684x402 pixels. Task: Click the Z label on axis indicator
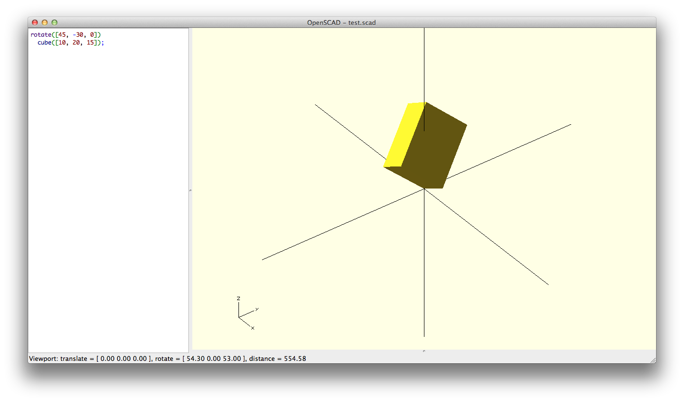pyautogui.click(x=238, y=298)
